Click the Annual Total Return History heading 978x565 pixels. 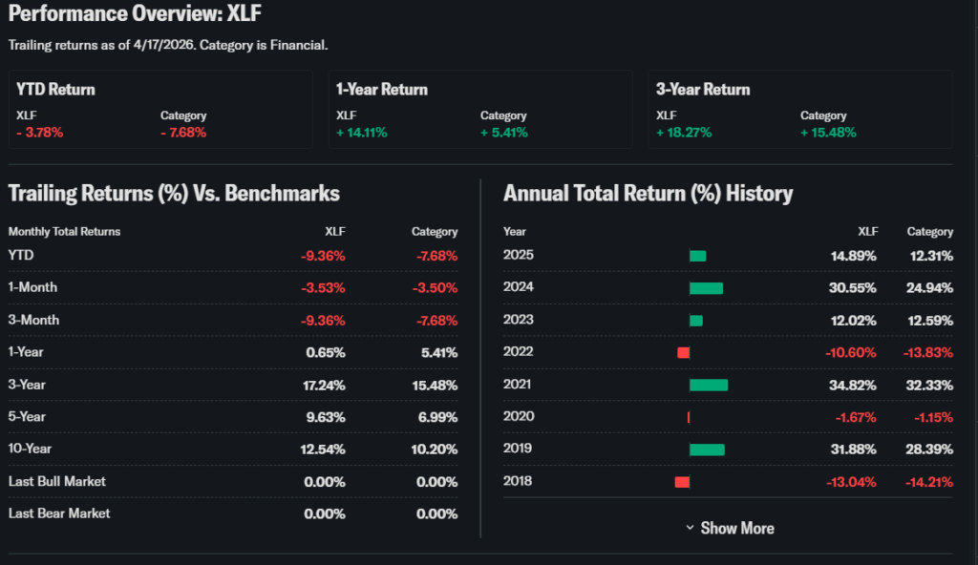click(648, 194)
